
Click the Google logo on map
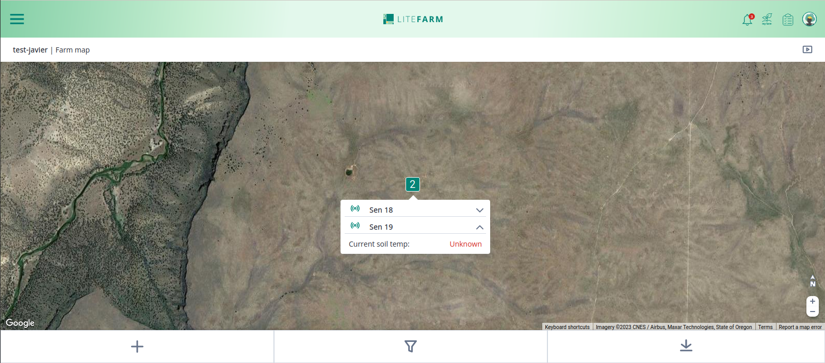click(20, 323)
